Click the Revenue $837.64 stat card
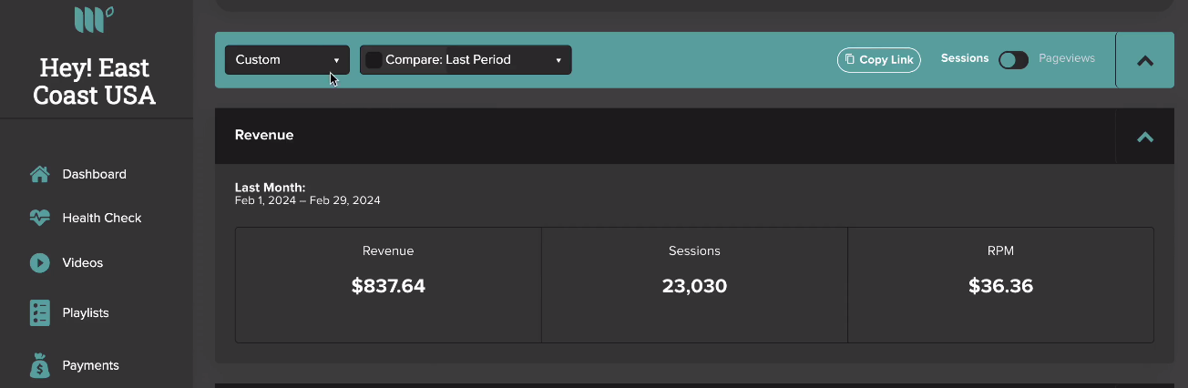This screenshot has width=1188, height=388. click(x=388, y=285)
